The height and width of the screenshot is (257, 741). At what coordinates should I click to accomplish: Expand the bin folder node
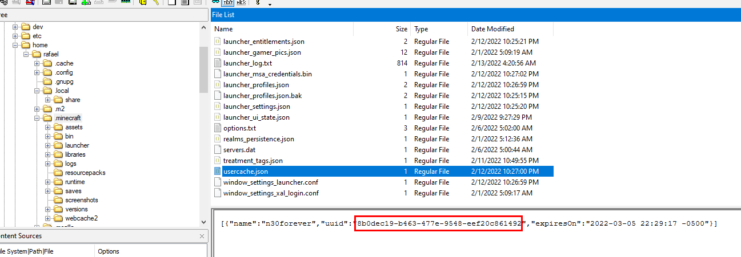pyautogui.click(x=48, y=136)
